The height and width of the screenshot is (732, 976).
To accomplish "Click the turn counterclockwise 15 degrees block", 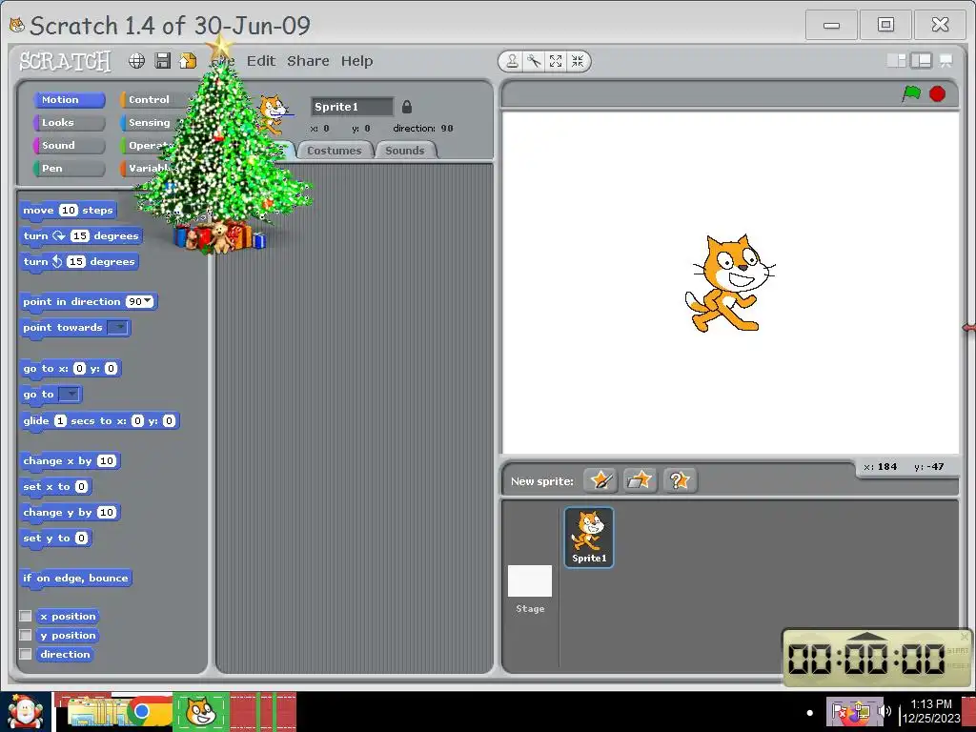I will 79,261.
